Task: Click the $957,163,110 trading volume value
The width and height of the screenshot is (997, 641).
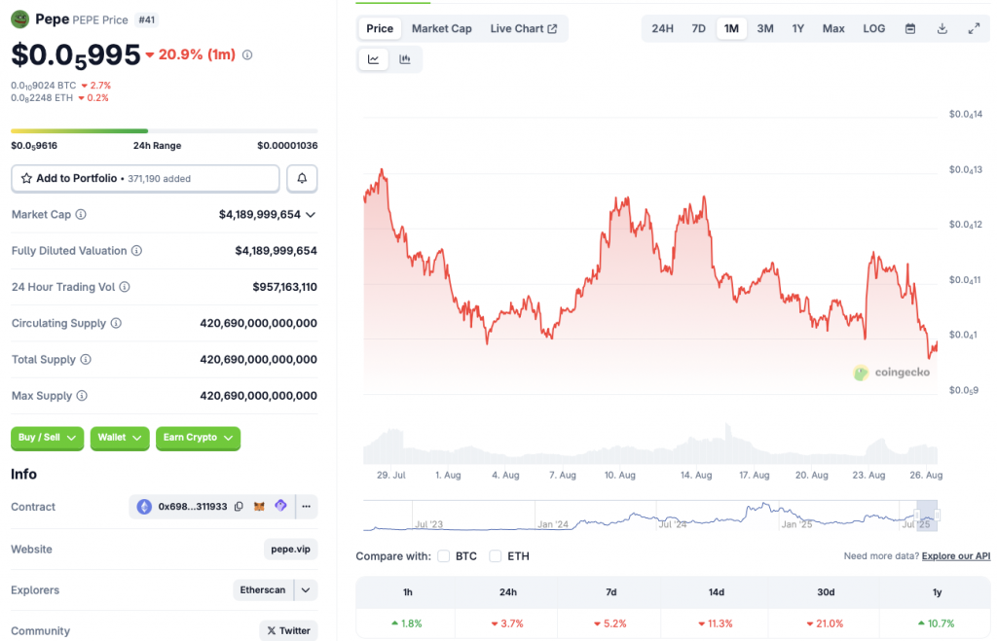Action: (285, 287)
